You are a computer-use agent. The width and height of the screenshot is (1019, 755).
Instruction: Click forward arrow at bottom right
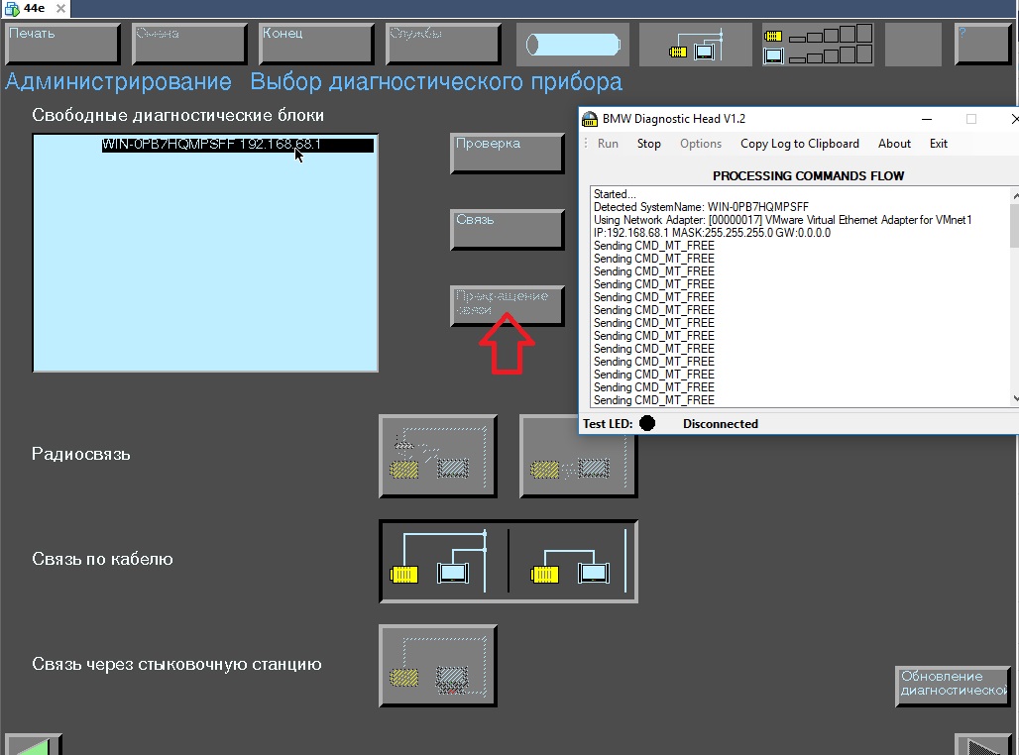(x=981, y=745)
